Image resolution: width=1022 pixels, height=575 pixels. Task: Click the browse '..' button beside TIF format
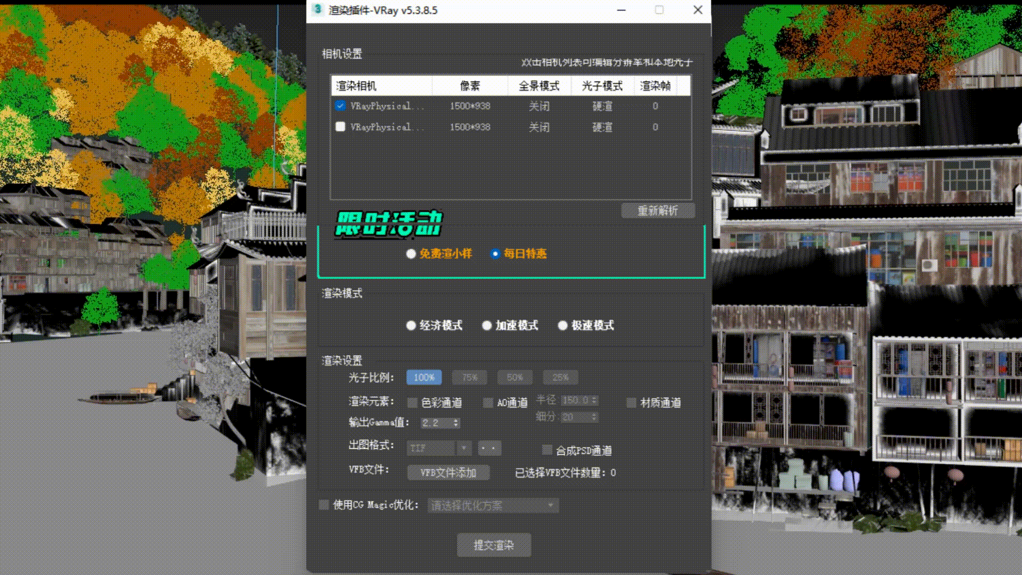pyautogui.click(x=489, y=448)
